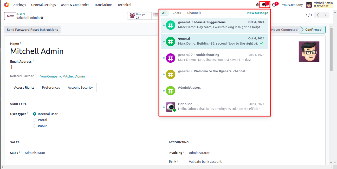The height and width of the screenshot is (169, 337).
Task: Go to the next record arrow
Action: point(325,15)
